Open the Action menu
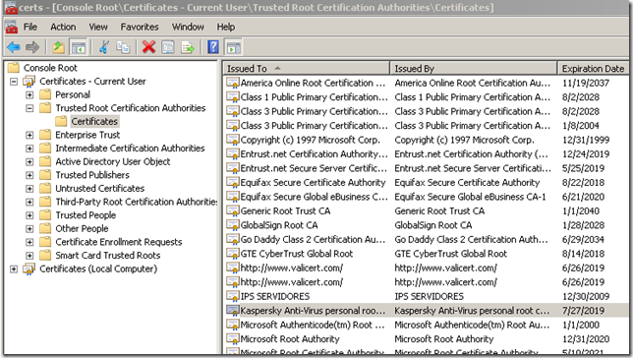 coord(63,27)
